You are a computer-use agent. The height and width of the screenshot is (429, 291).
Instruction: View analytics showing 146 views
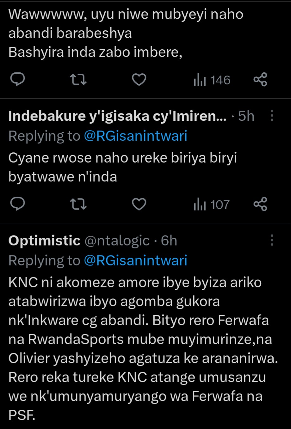click(212, 80)
